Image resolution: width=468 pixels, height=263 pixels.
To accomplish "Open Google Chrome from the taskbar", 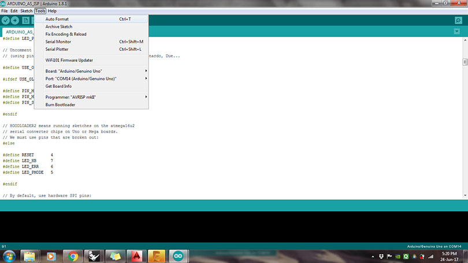I will pyautogui.click(x=73, y=257).
